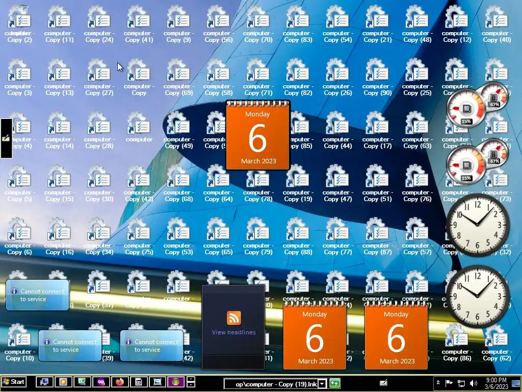Image resolution: width=522 pixels, height=392 pixels.
Task: Select the computer - Copy (47) shortcut
Action: point(338,184)
